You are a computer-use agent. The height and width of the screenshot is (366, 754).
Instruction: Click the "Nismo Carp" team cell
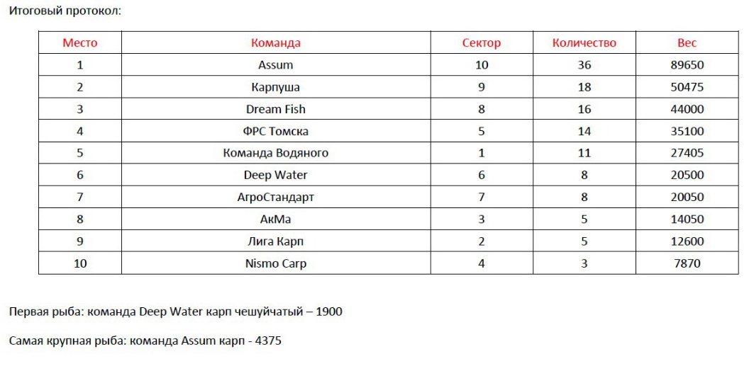click(x=275, y=263)
